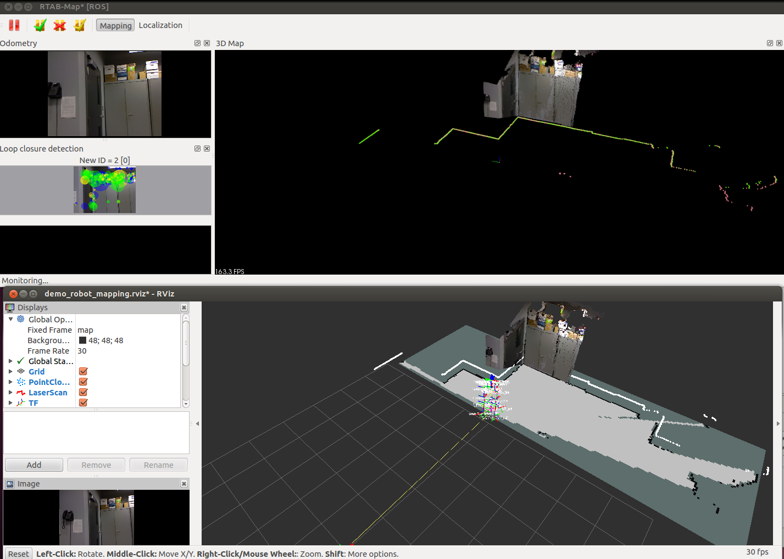Open the Background color swatch
The image size is (784, 559).
(82, 340)
